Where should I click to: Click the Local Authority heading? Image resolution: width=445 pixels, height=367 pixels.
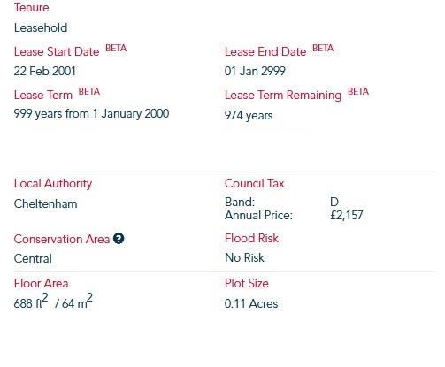tap(53, 184)
